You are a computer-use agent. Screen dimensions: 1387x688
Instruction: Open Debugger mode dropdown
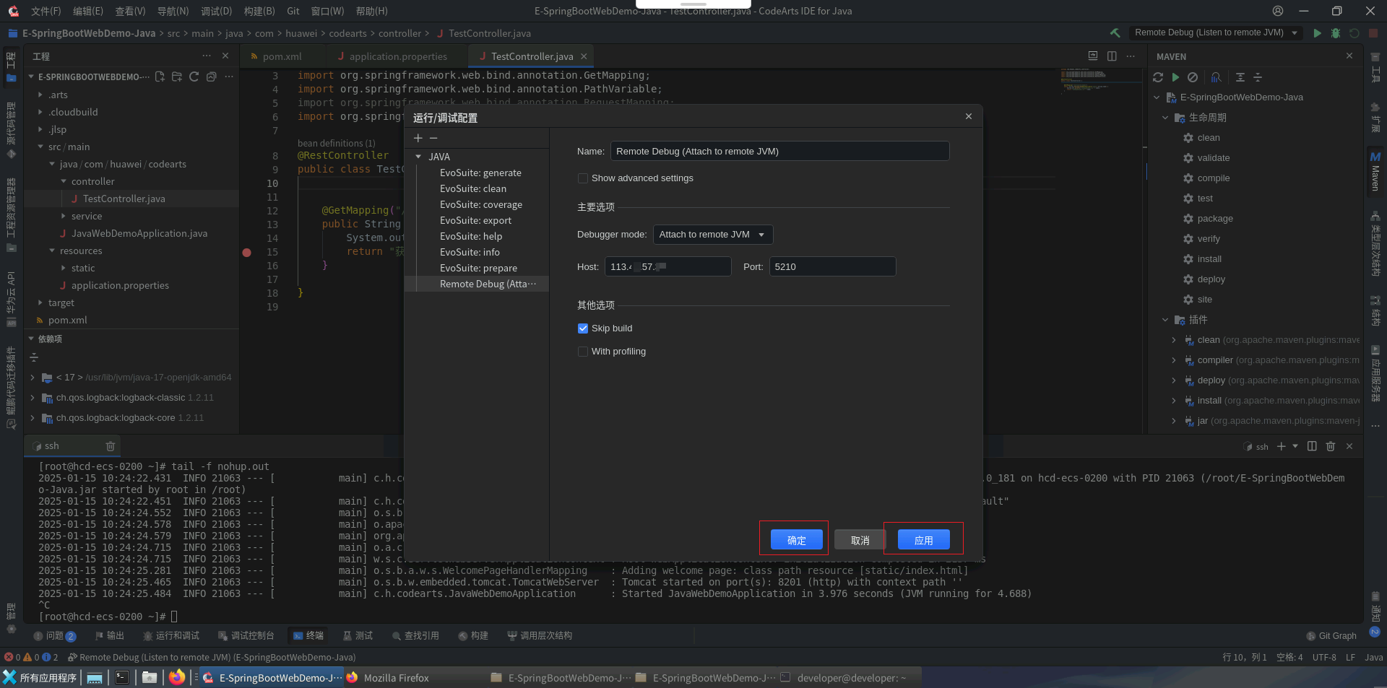(x=713, y=235)
